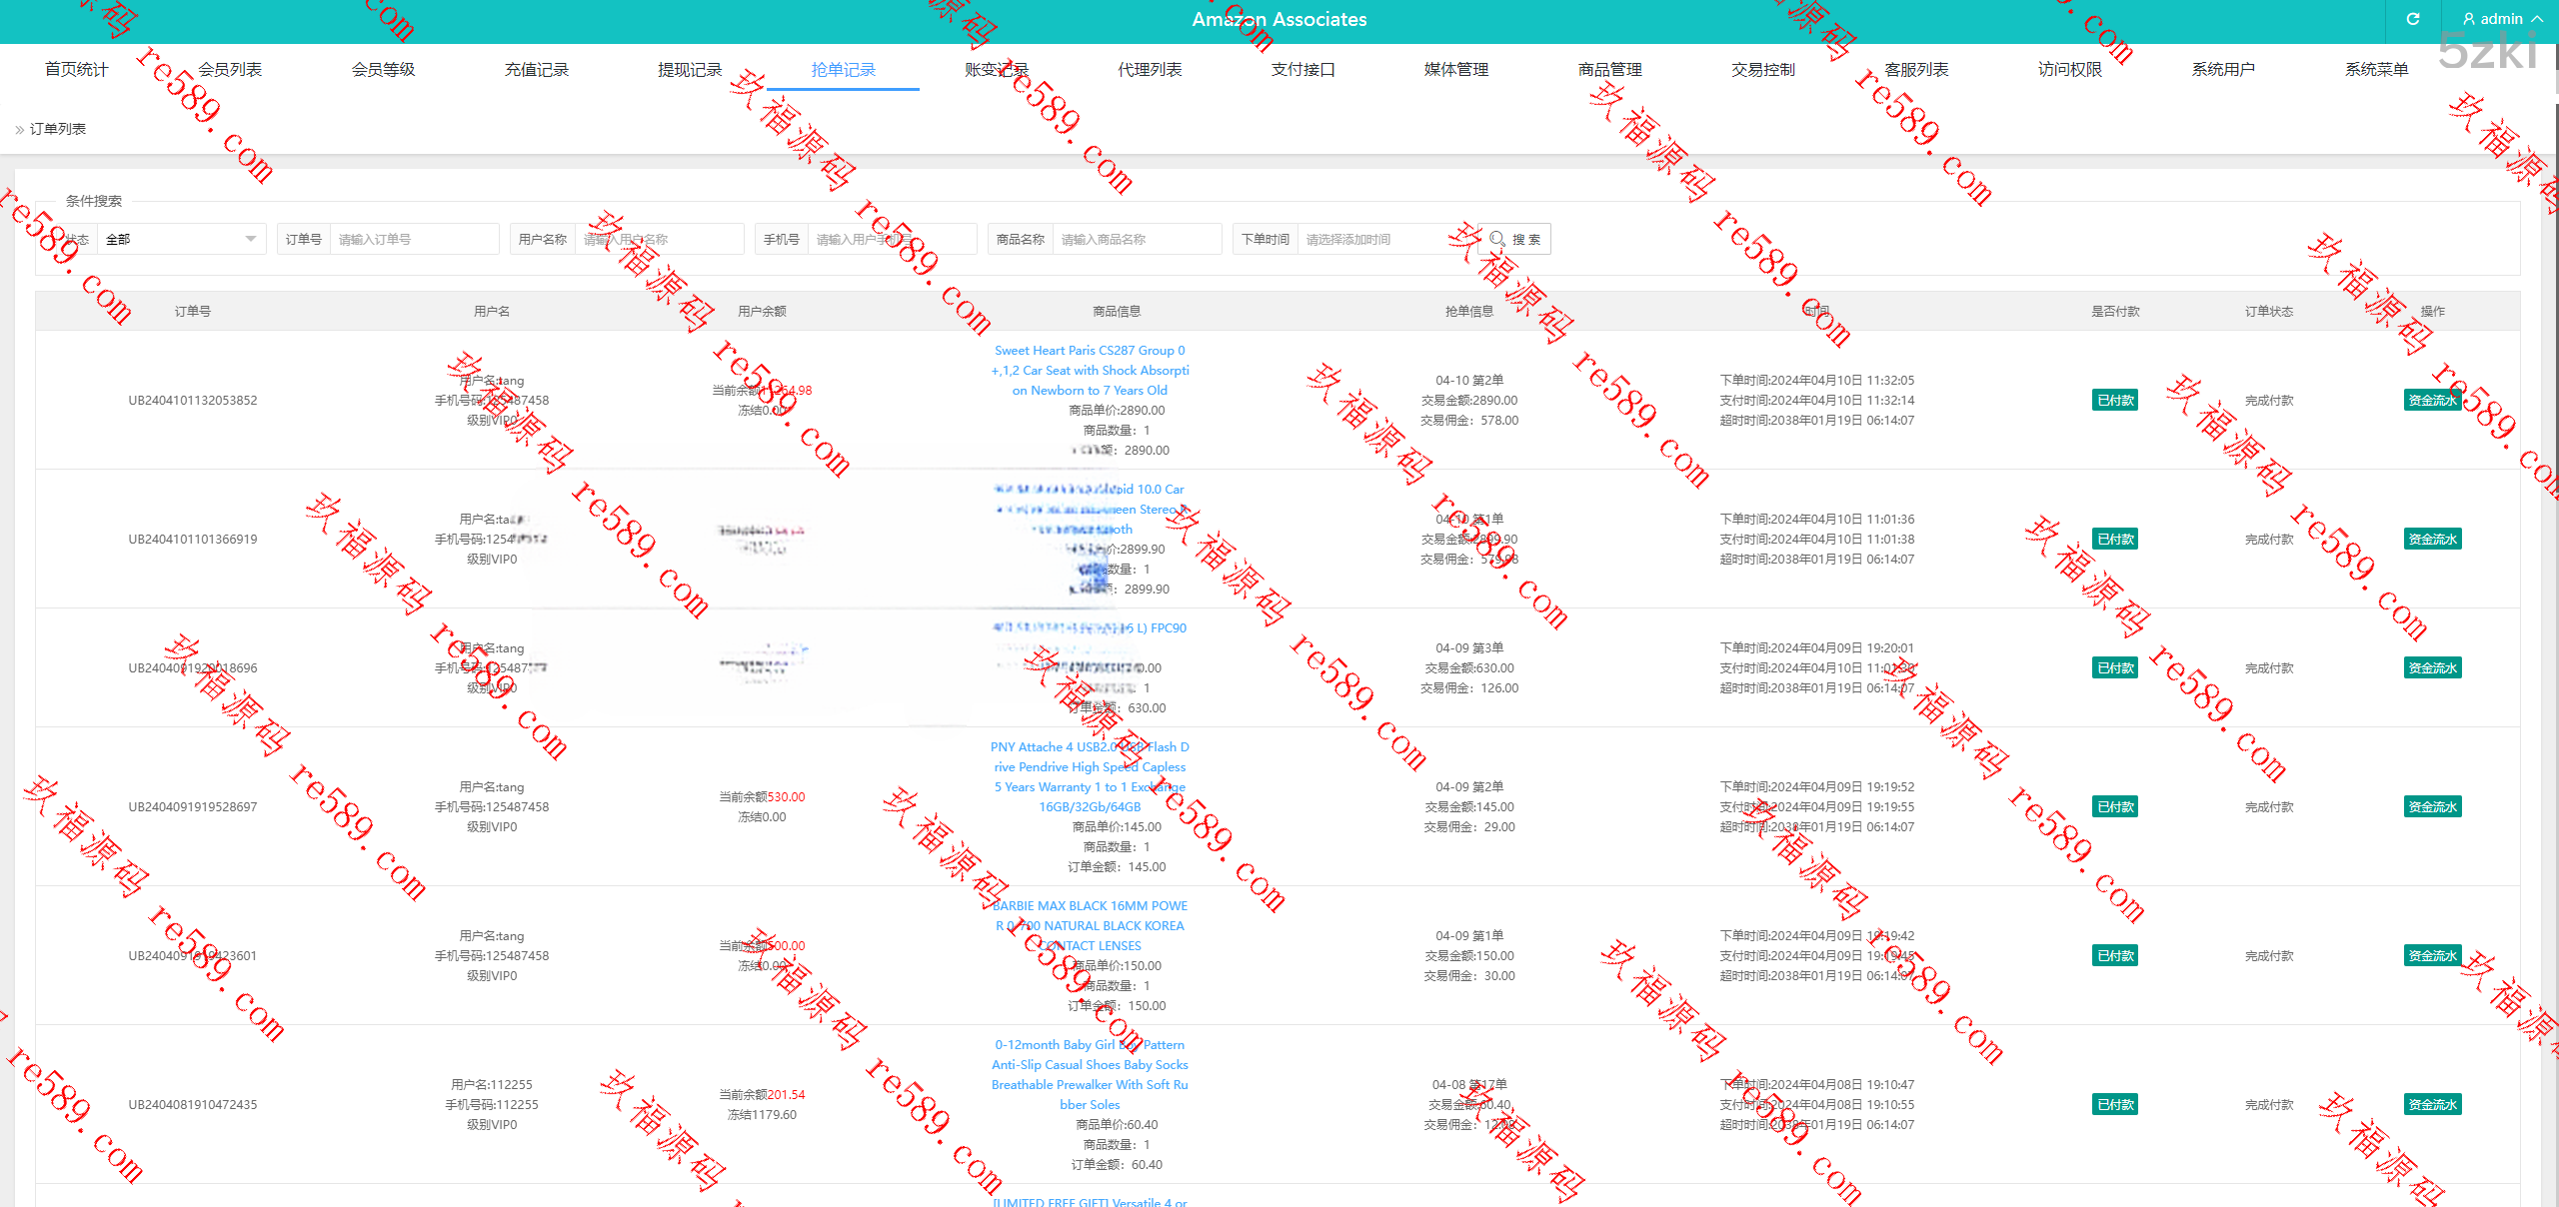The height and width of the screenshot is (1207, 2559).
Task: Switch to 会员列表 tab
Action: pyautogui.click(x=230, y=69)
